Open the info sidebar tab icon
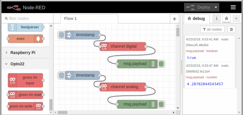This screenshot has width=243, height=115. pos(217,18)
